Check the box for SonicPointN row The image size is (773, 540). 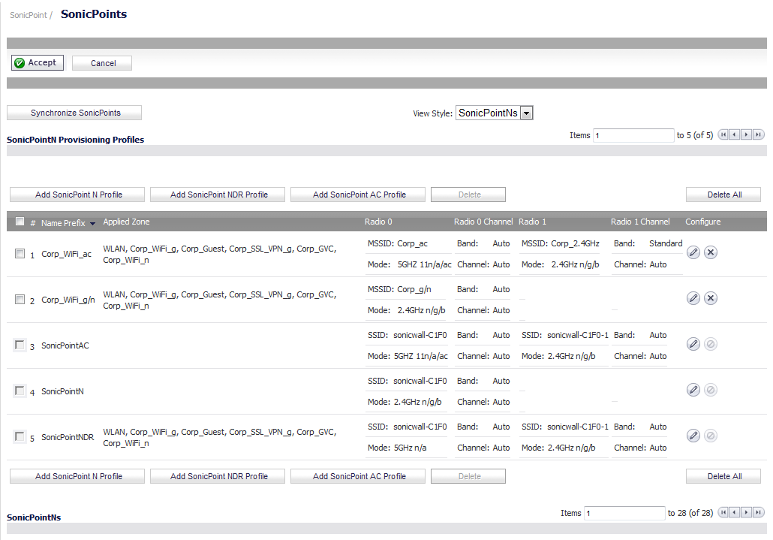coord(20,391)
